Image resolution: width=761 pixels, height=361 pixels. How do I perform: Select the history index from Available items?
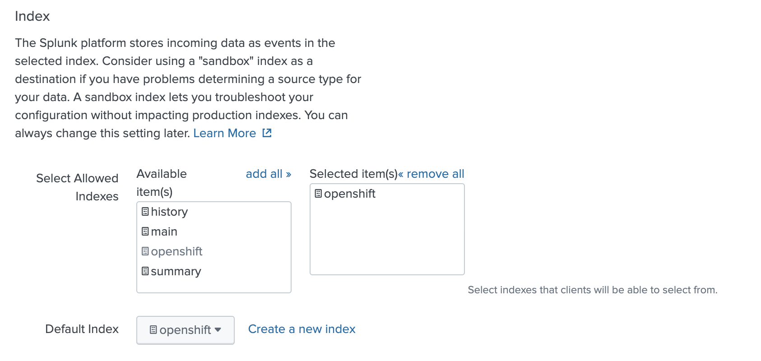[x=169, y=212]
